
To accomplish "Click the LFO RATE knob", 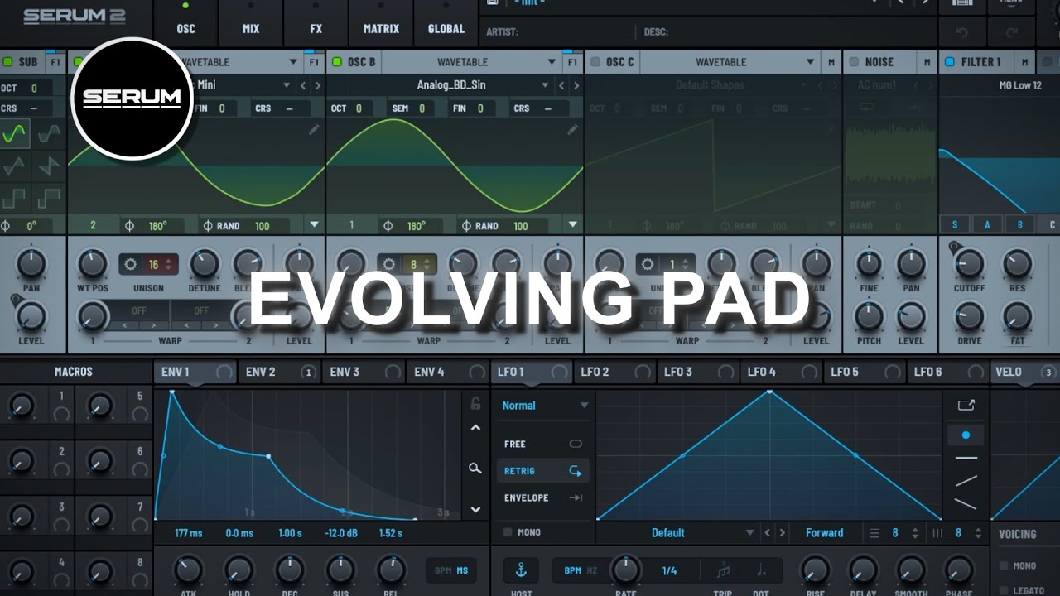I will click(x=625, y=570).
